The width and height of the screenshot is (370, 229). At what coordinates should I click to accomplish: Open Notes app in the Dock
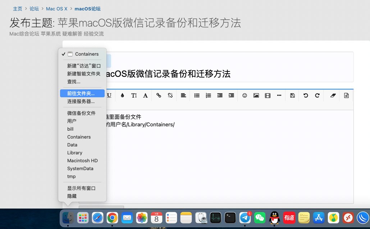(186, 218)
